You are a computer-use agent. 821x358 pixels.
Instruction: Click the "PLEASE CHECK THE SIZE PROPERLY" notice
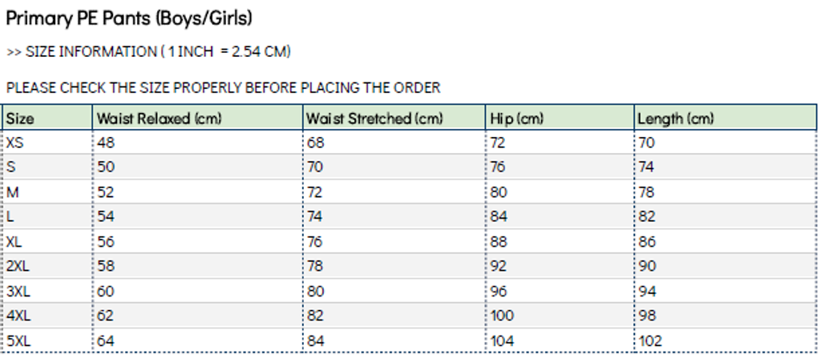coord(223,88)
